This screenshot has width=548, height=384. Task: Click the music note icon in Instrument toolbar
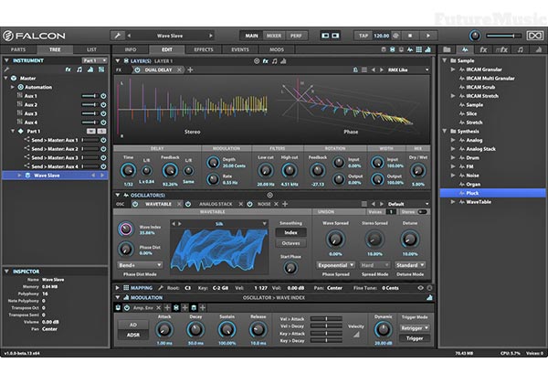click(79, 69)
